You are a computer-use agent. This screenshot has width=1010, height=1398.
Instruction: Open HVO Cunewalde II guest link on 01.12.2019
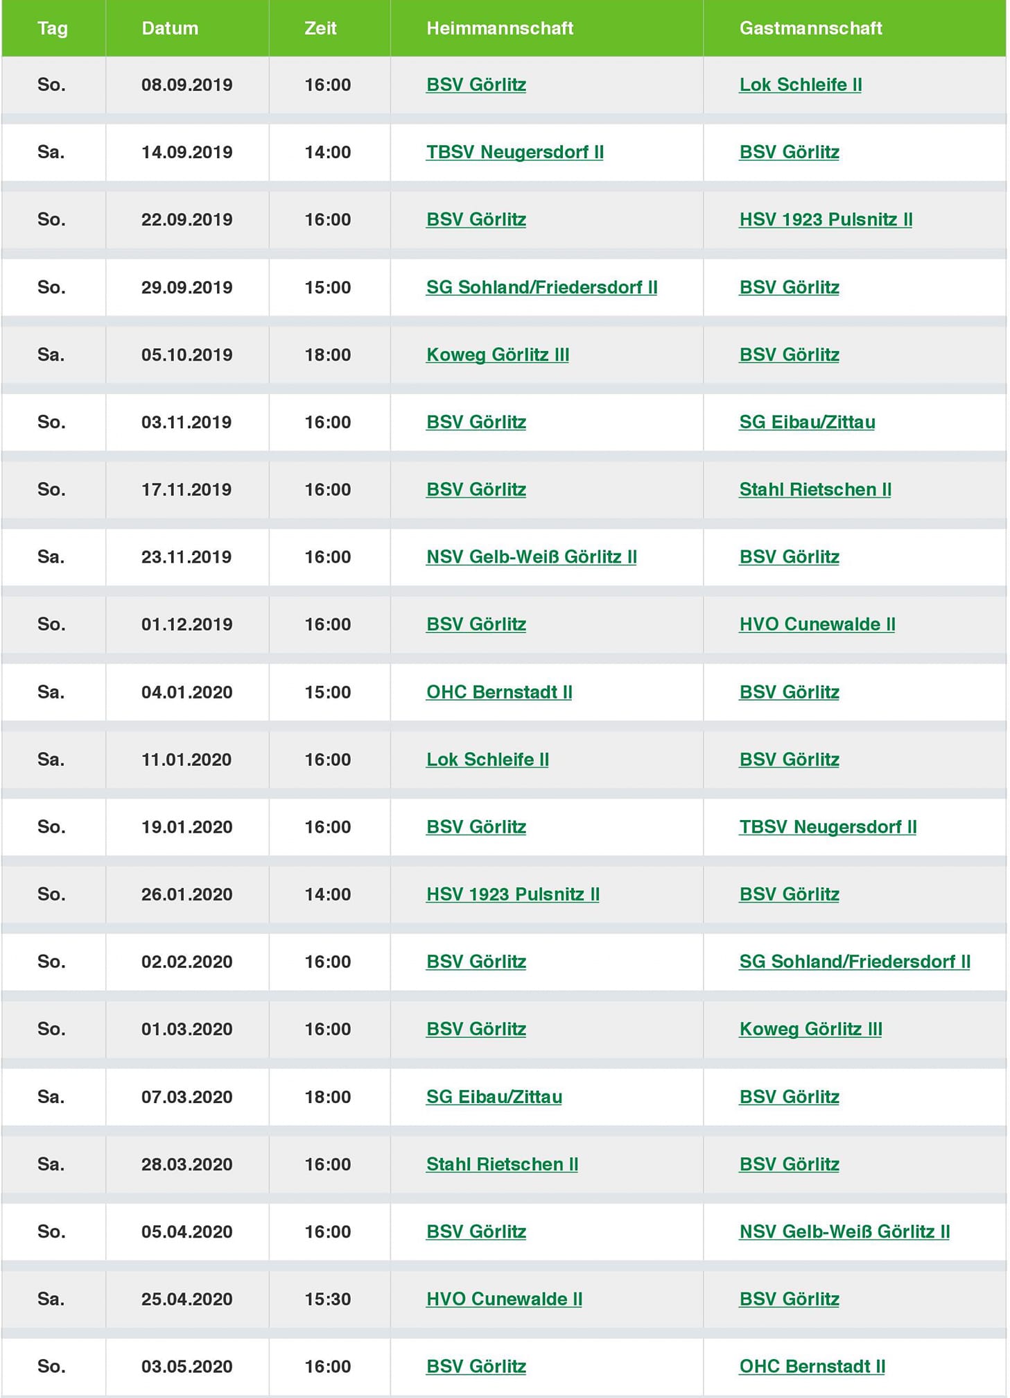pyautogui.click(x=817, y=624)
